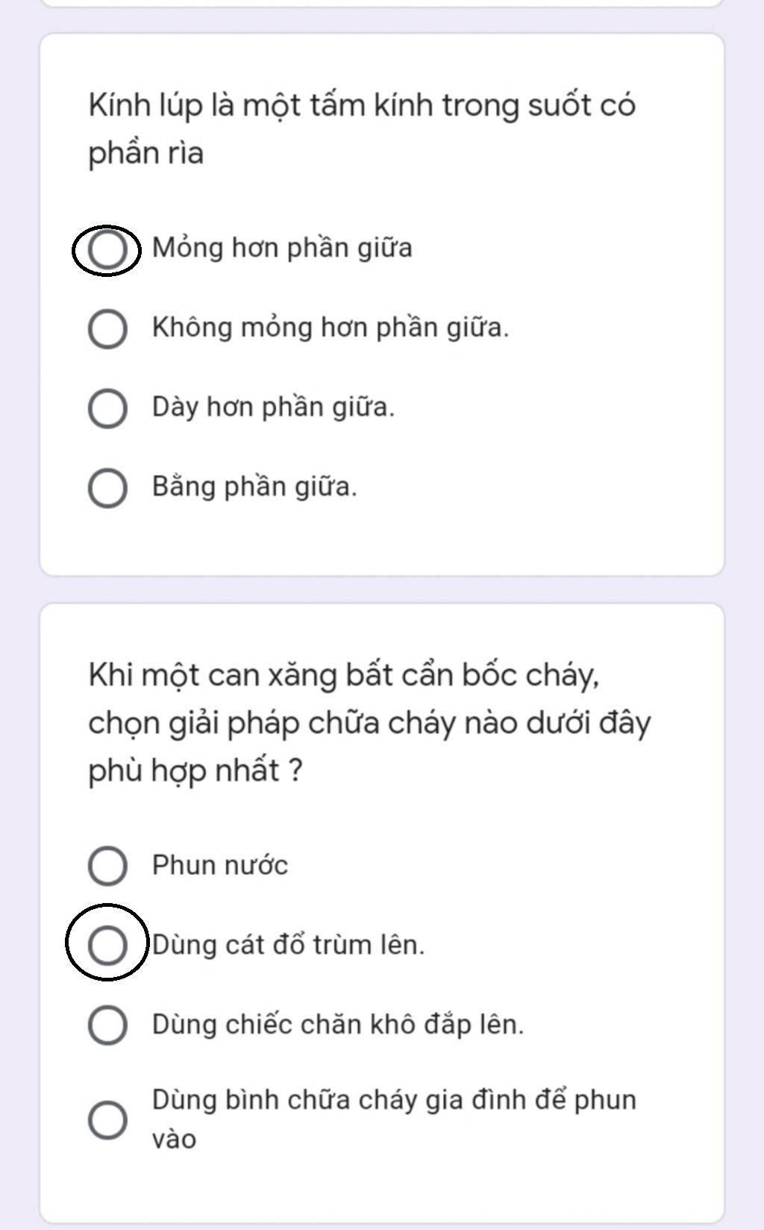Screen dimensions: 764x1230
Task: Select the radio button for 'Mỏng hơn phần giữa'
Action: click(x=107, y=249)
